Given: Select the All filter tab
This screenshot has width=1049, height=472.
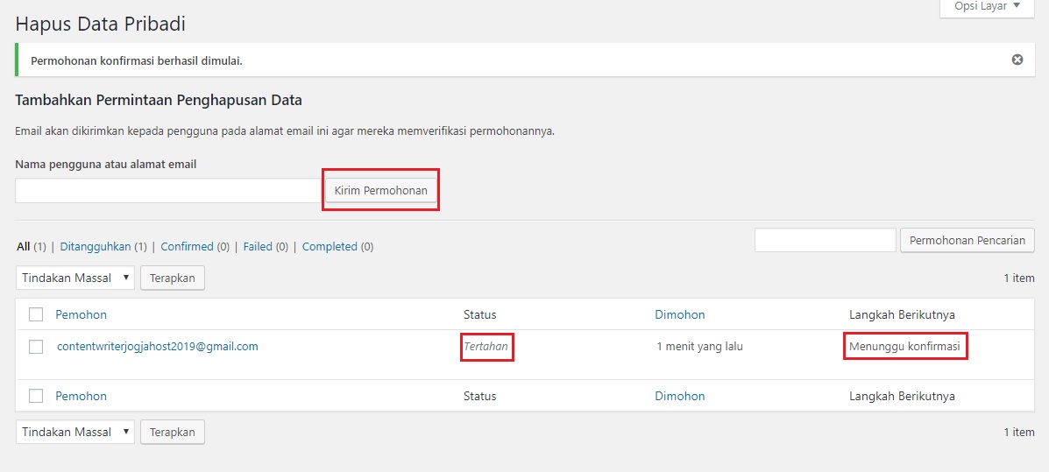Looking at the screenshot, I should [24, 247].
